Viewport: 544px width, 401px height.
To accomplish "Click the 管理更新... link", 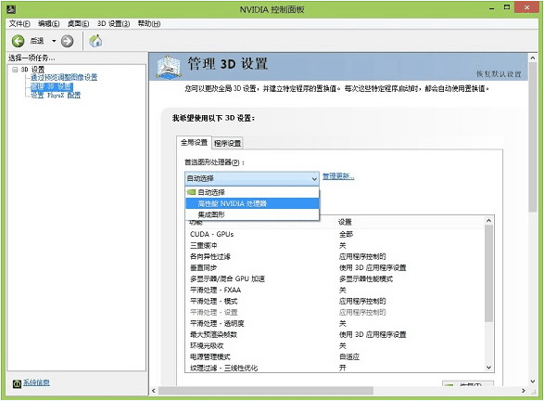I will [x=338, y=176].
